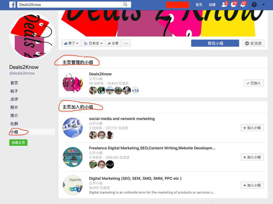Click the green 创建主页 button
This screenshot has width=273, height=204.
click(x=18, y=143)
